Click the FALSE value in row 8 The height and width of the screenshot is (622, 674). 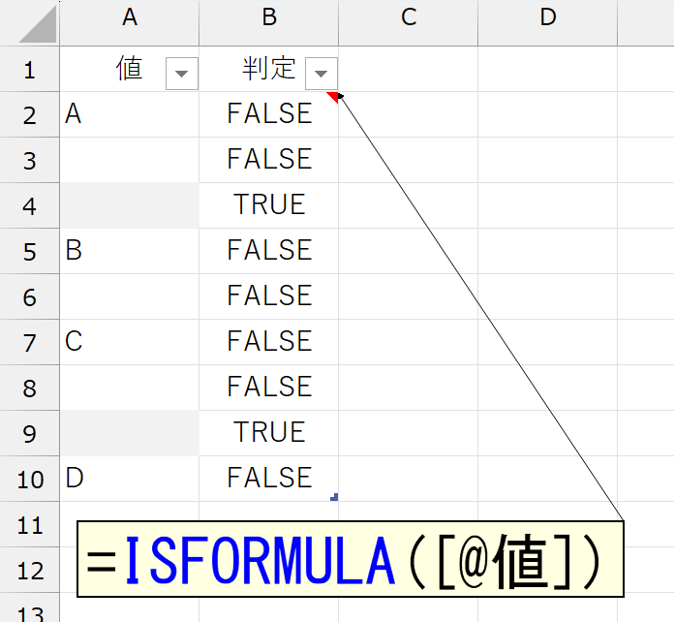coord(269,388)
